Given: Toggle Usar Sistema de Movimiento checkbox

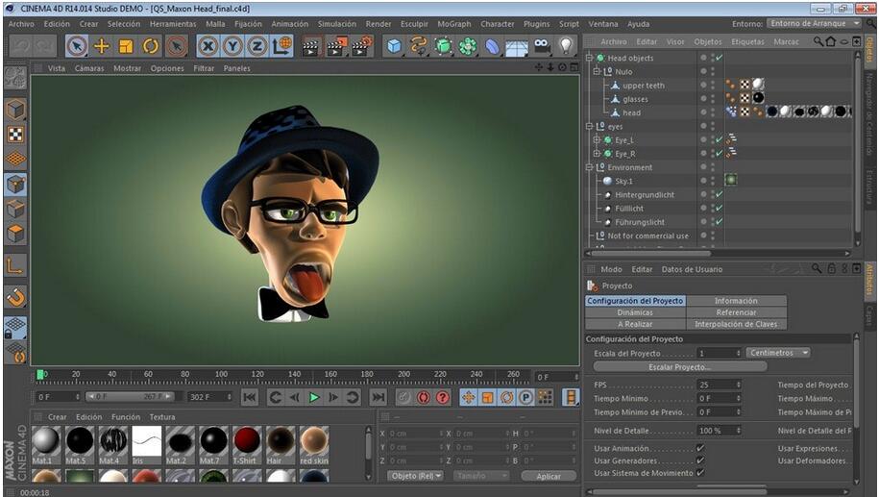Looking at the screenshot, I should 699,473.
